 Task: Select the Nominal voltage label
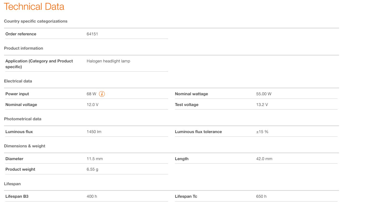[x=21, y=105]
